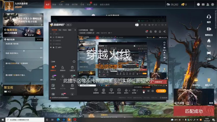Select the 商店 tab in game menu
217x122 pixels.
point(95,5)
